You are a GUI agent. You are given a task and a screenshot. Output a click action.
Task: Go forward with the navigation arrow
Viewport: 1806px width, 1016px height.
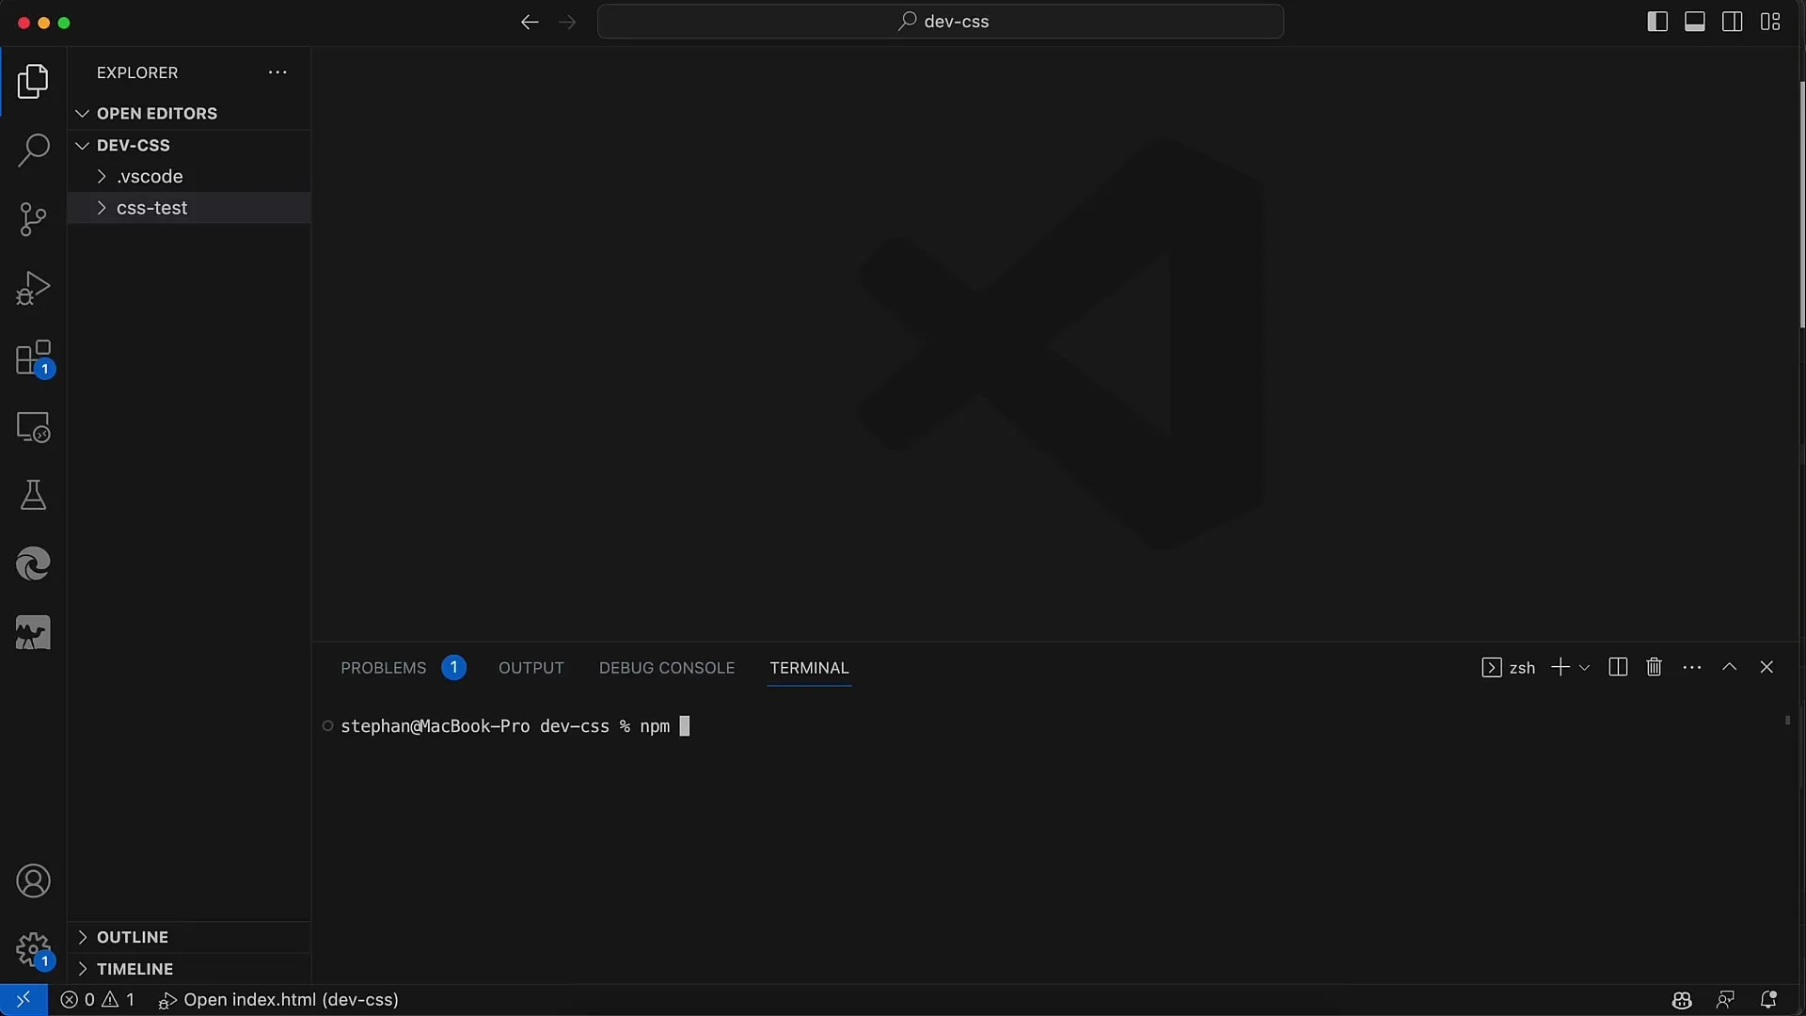click(567, 22)
